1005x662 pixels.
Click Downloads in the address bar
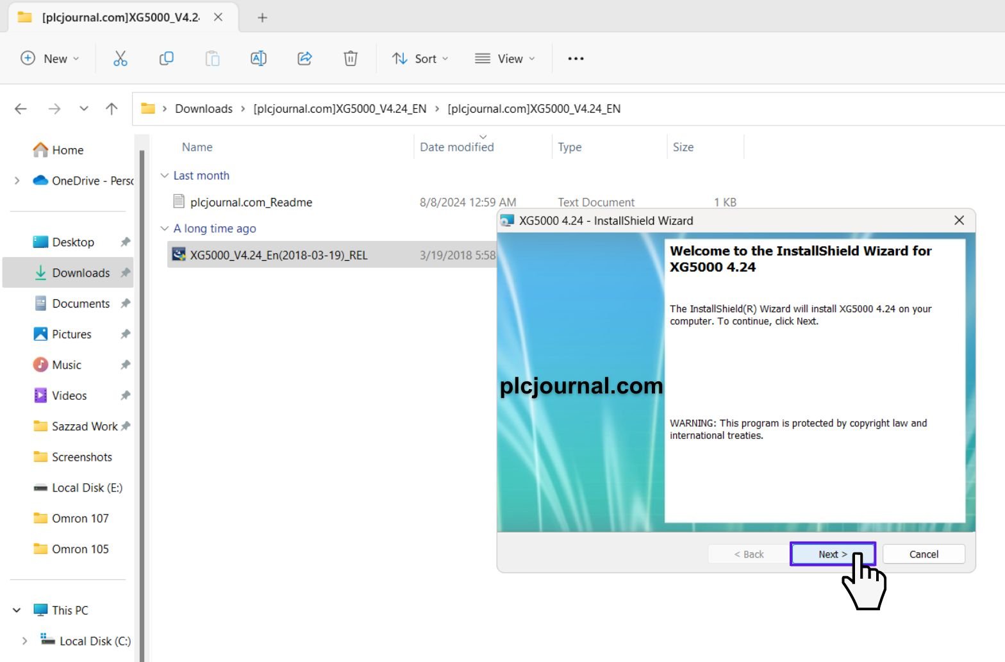click(x=204, y=109)
